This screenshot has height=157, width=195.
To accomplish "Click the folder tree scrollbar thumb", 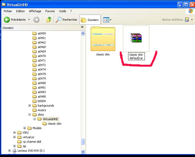I will pos(83,142).
